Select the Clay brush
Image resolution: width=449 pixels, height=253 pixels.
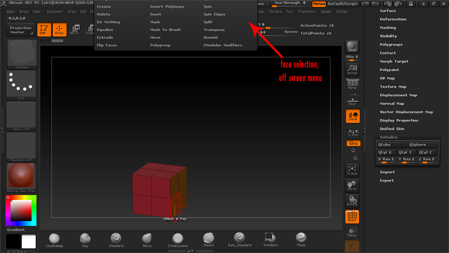point(85,240)
